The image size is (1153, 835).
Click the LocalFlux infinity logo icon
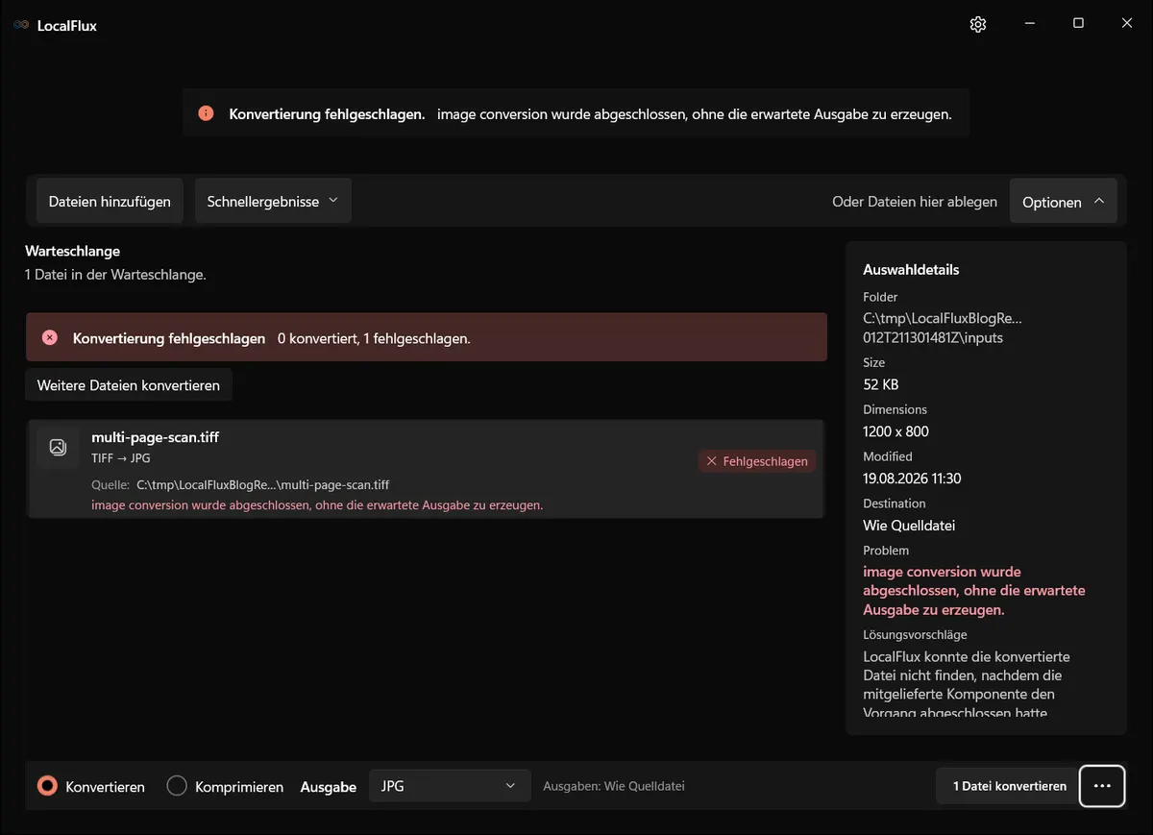point(21,26)
